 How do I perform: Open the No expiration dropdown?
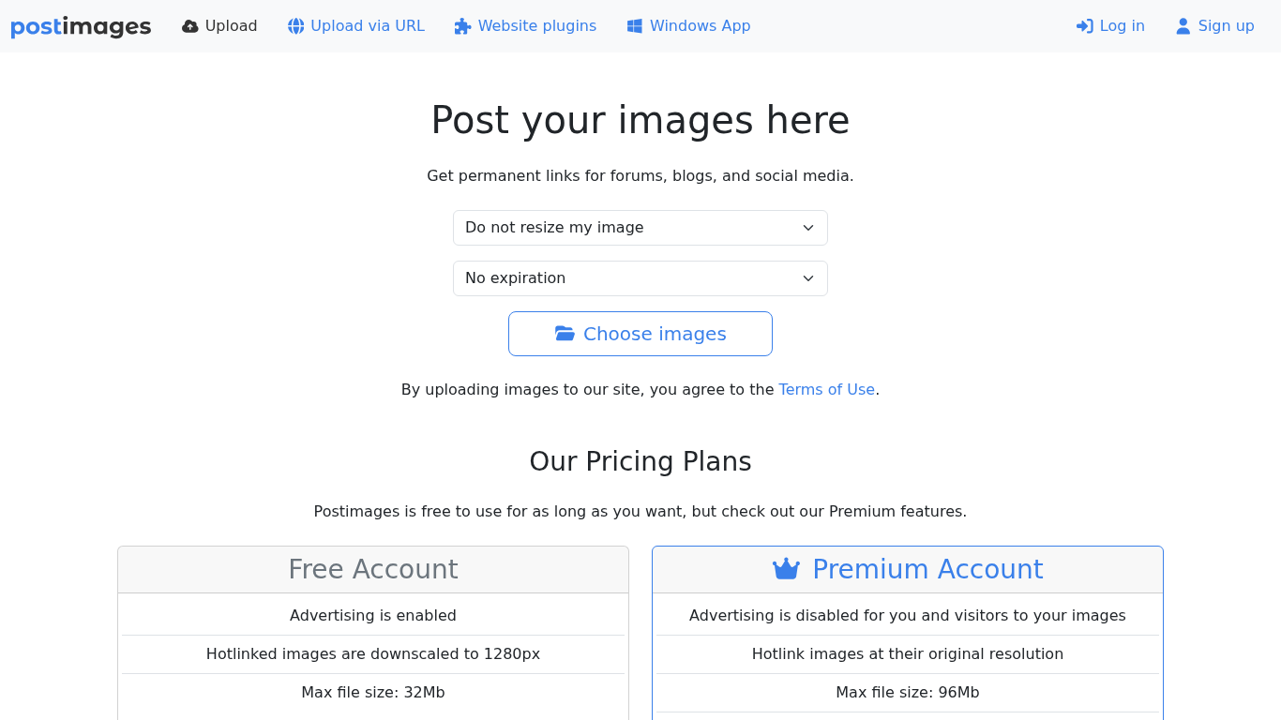(x=640, y=278)
